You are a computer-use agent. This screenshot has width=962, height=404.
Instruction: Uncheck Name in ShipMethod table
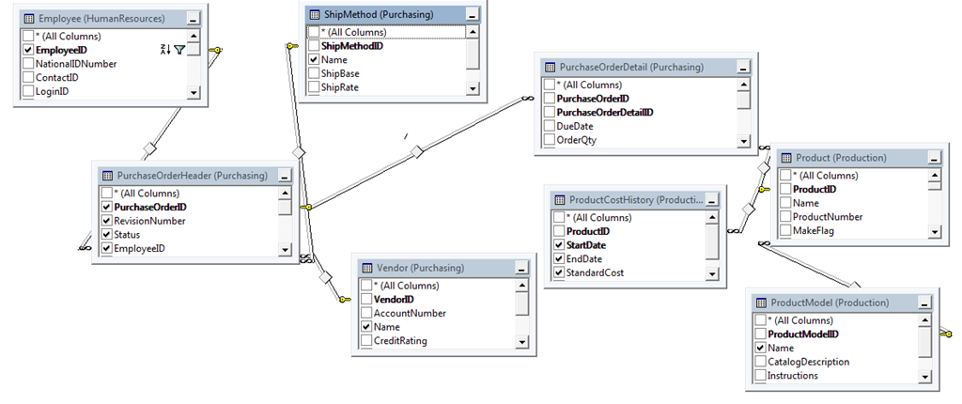click(x=314, y=59)
